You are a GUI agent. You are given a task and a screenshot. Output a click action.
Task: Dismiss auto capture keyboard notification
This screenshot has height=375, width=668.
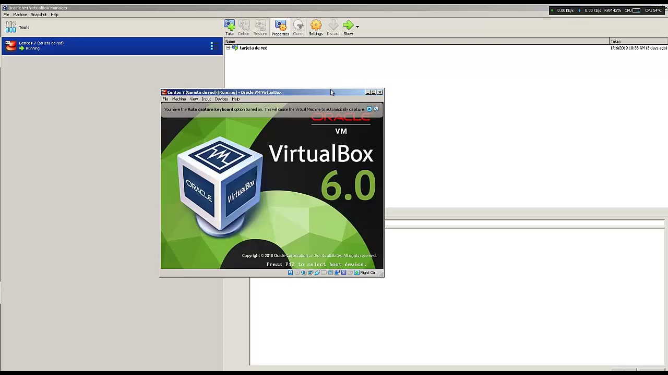click(369, 109)
